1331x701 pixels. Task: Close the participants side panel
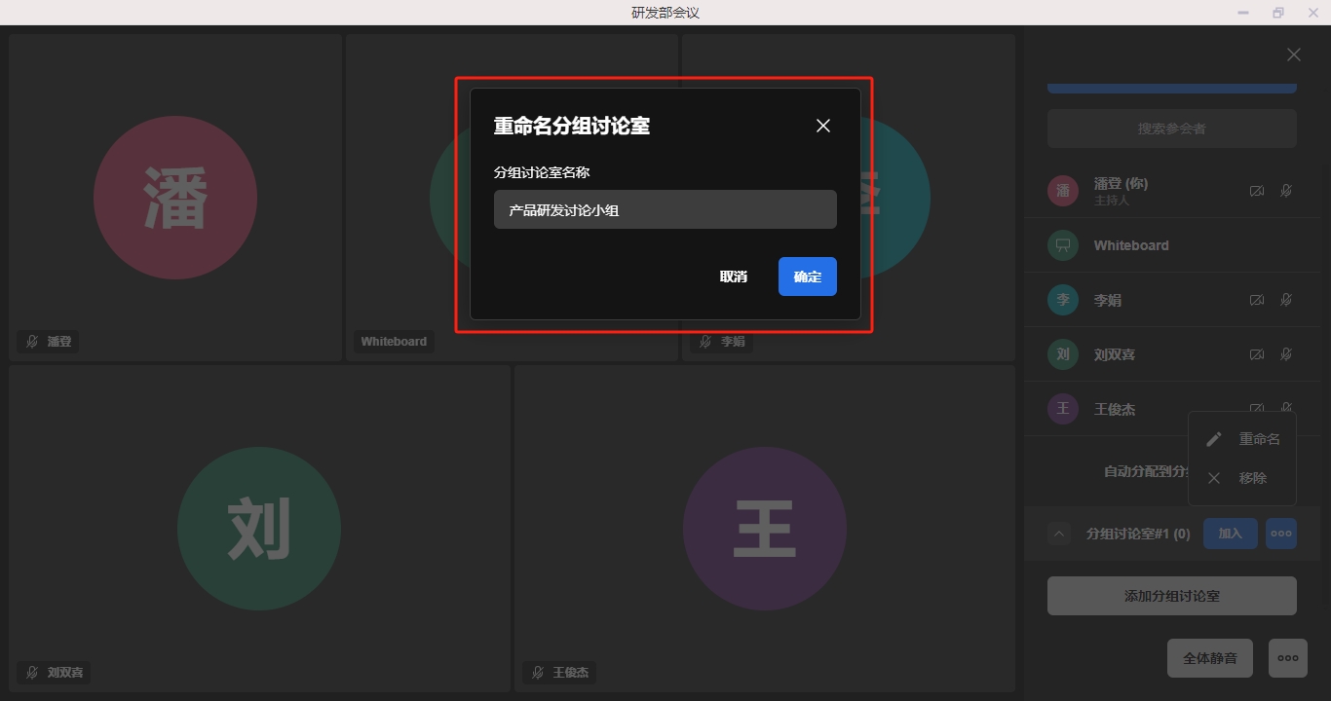pos(1293,55)
